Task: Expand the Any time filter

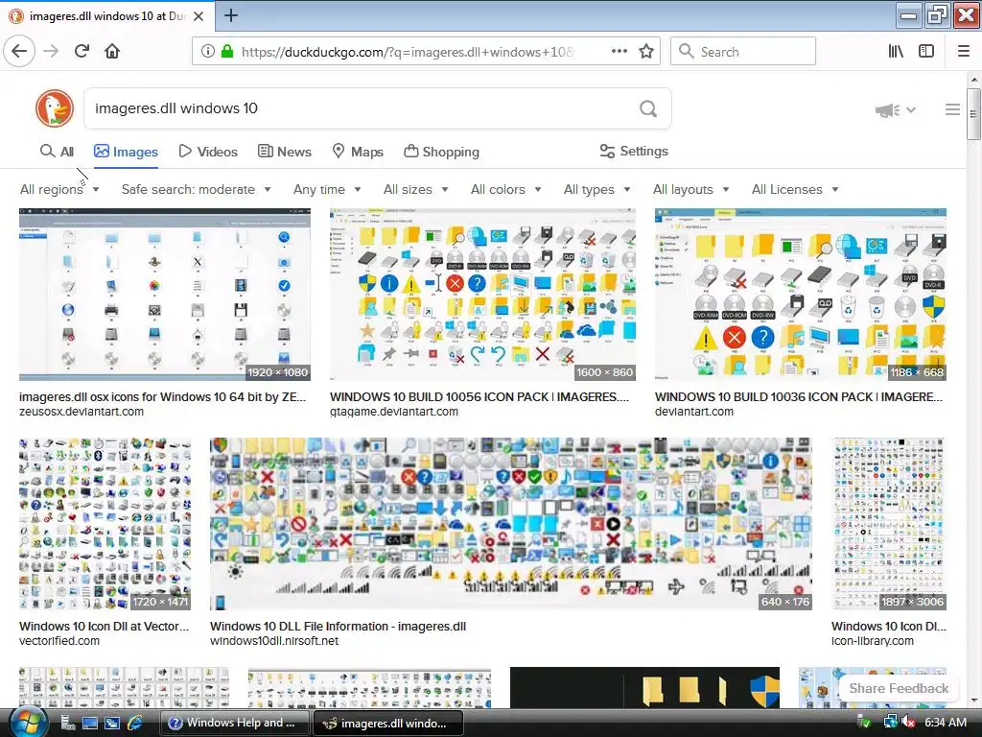Action: coord(327,189)
